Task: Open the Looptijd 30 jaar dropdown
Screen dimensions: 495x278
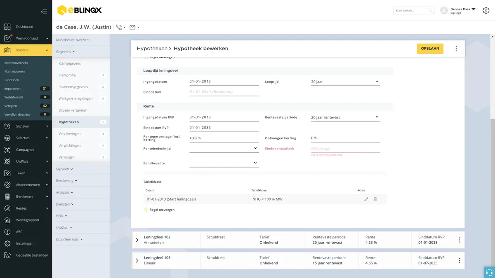Action: pos(346,82)
